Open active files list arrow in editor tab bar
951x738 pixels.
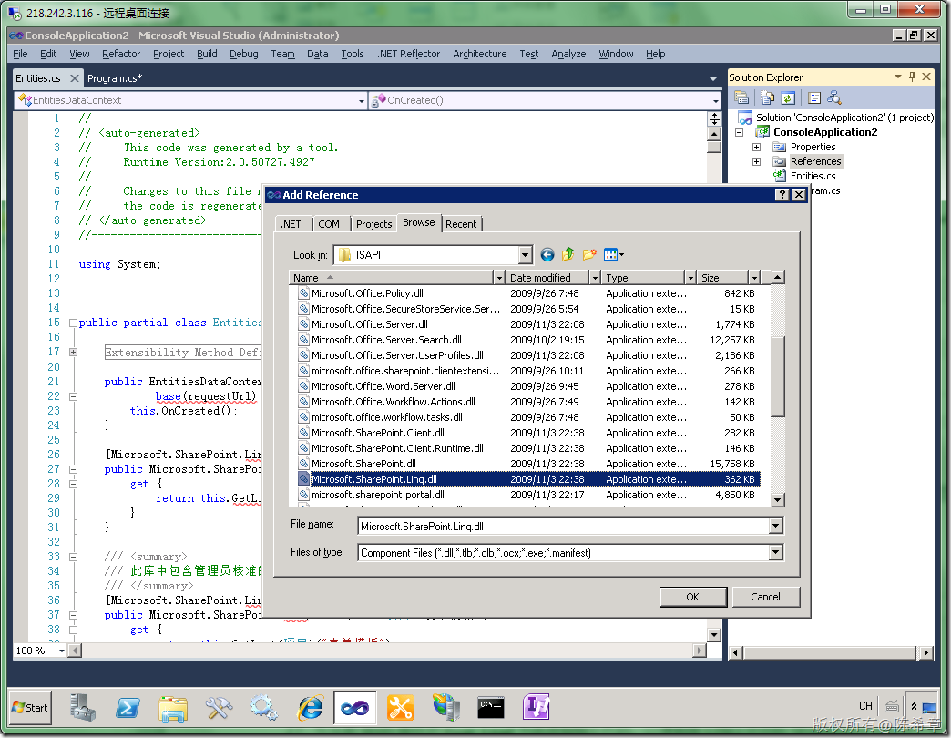[713, 79]
